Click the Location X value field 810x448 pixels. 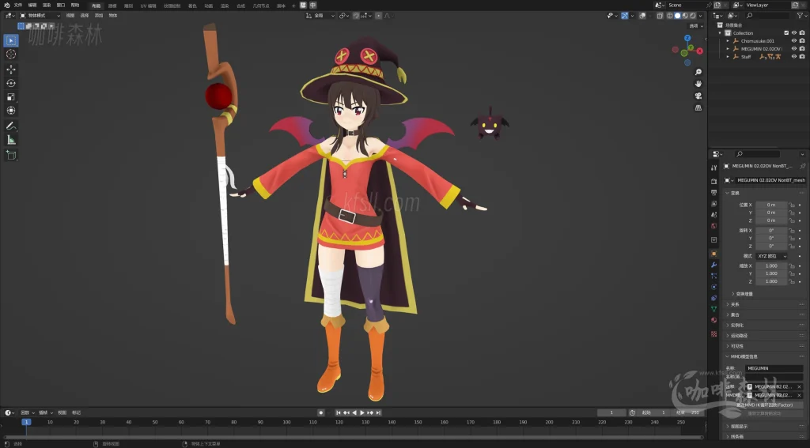772,205
